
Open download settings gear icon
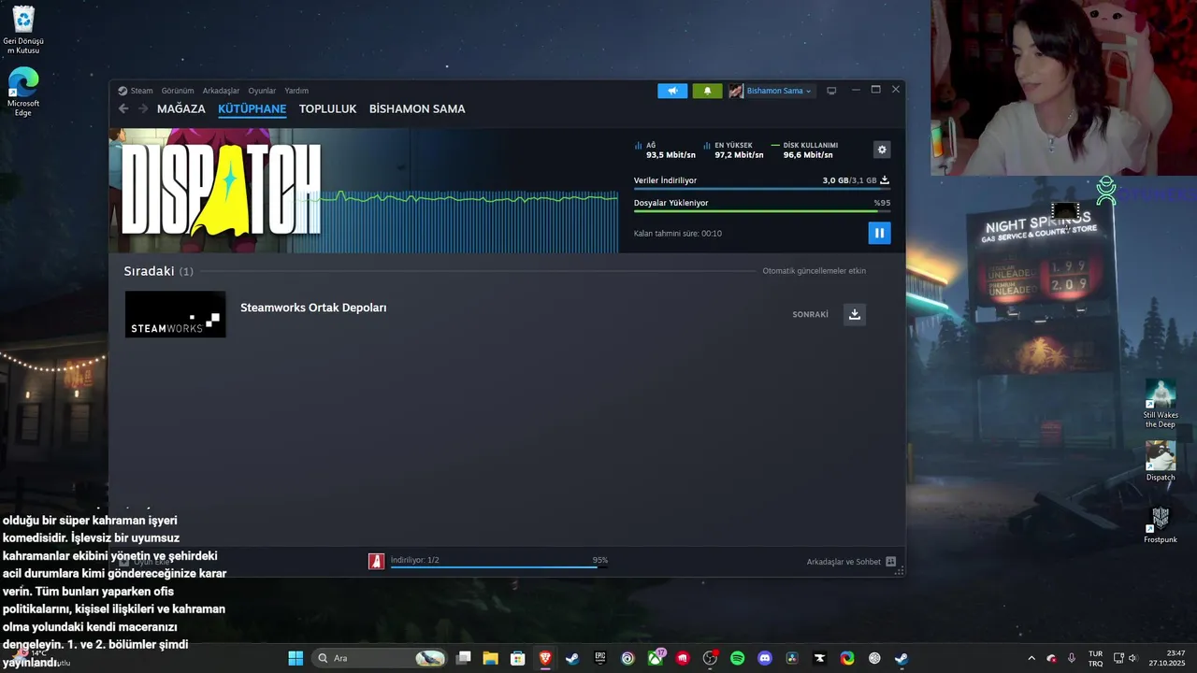coord(882,150)
